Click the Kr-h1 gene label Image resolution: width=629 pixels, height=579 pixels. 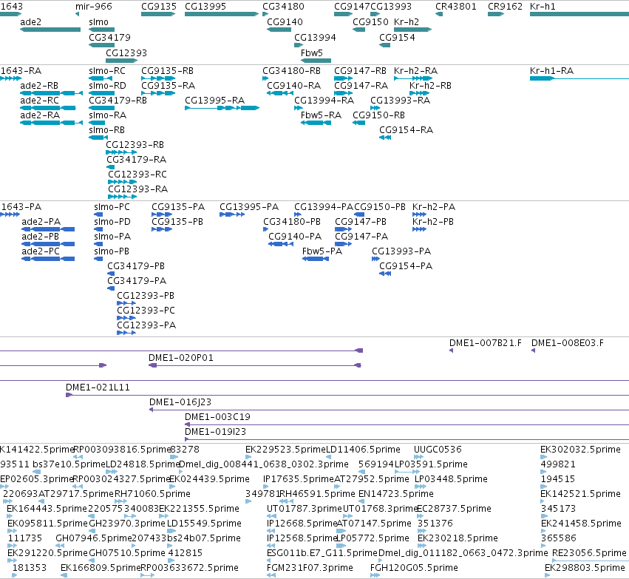[x=543, y=7]
